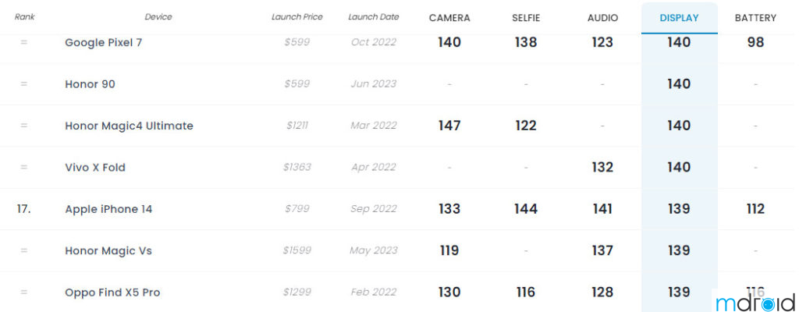Viewport: 799px width, 312px height.
Task: Sort by the Rank column header
Action: [x=24, y=17]
